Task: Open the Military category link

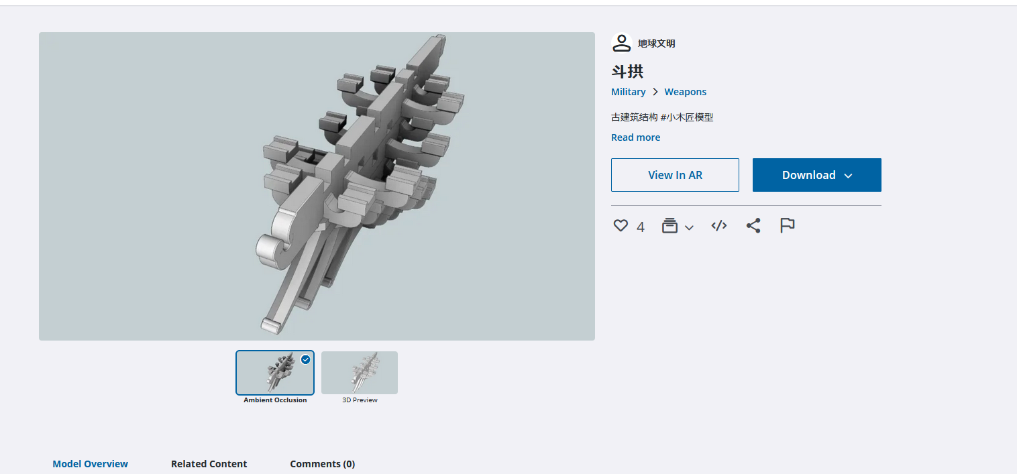Action: pyautogui.click(x=628, y=92)
